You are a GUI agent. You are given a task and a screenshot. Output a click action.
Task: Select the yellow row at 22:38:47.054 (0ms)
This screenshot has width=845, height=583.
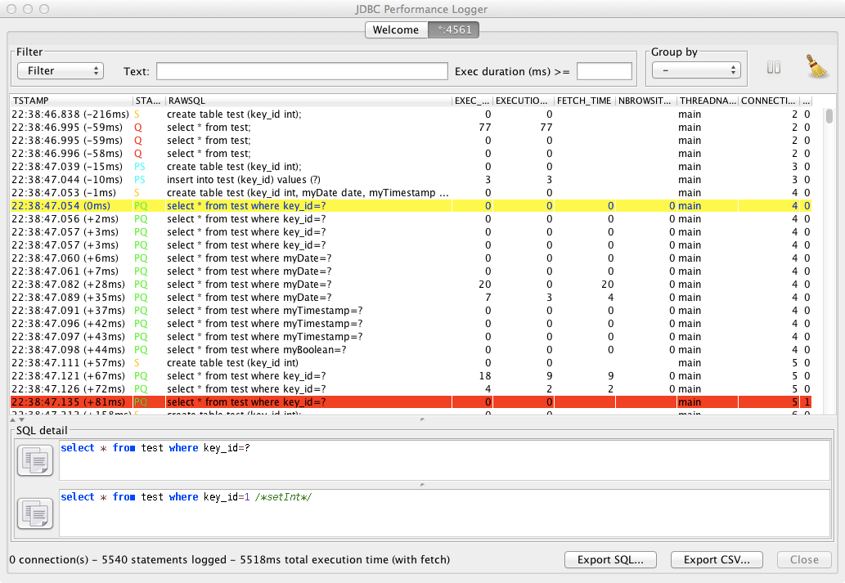click(x=411, y=206)
